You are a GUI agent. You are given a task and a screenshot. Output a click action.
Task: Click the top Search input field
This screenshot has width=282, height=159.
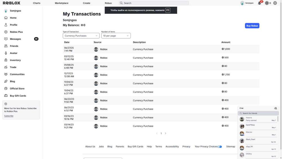[x=154, y=3]
